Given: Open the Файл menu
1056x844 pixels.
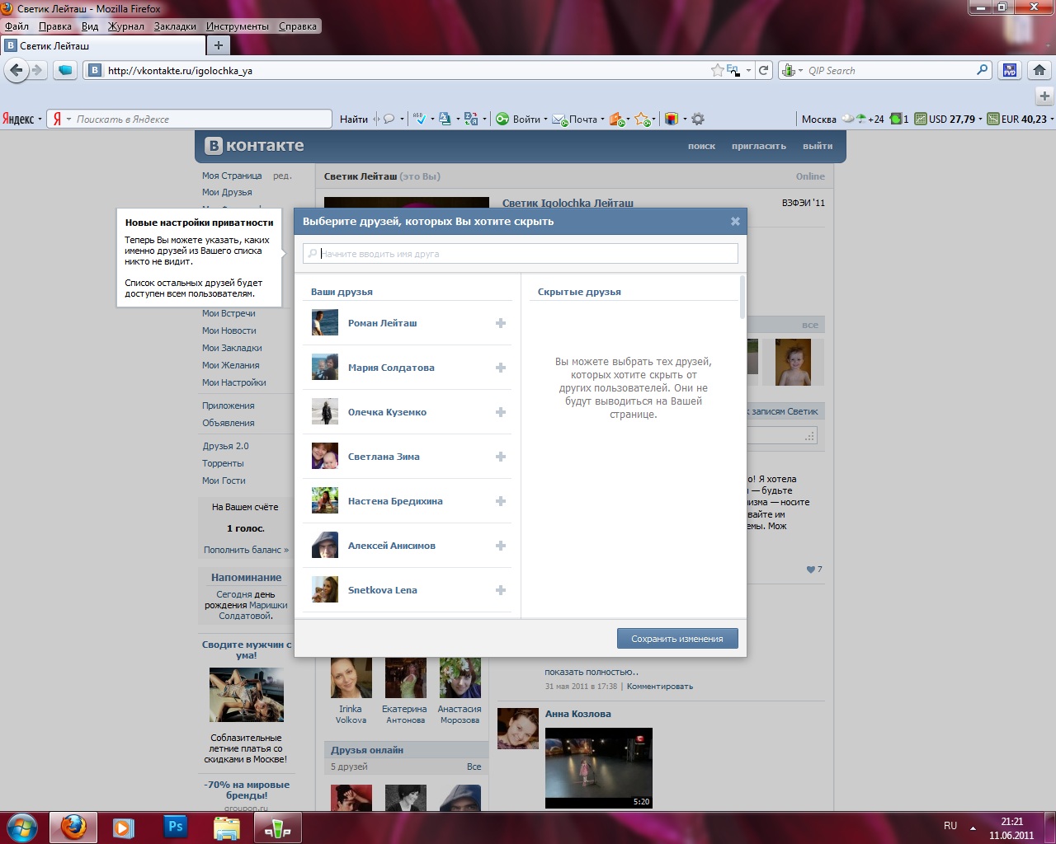Looking at the screenshot, I should click(16, 26).
